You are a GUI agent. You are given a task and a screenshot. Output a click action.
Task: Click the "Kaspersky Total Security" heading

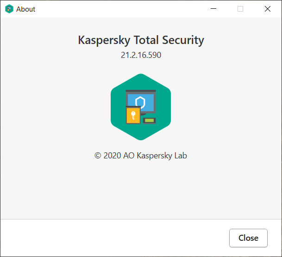(141, 40)
